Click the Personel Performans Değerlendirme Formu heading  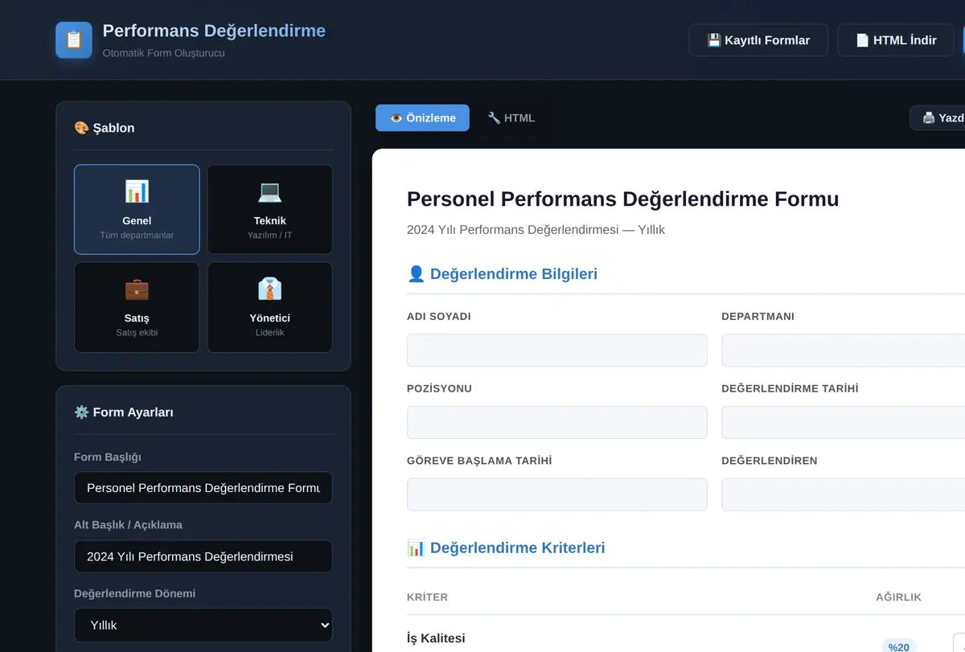[x=622, y=199]
